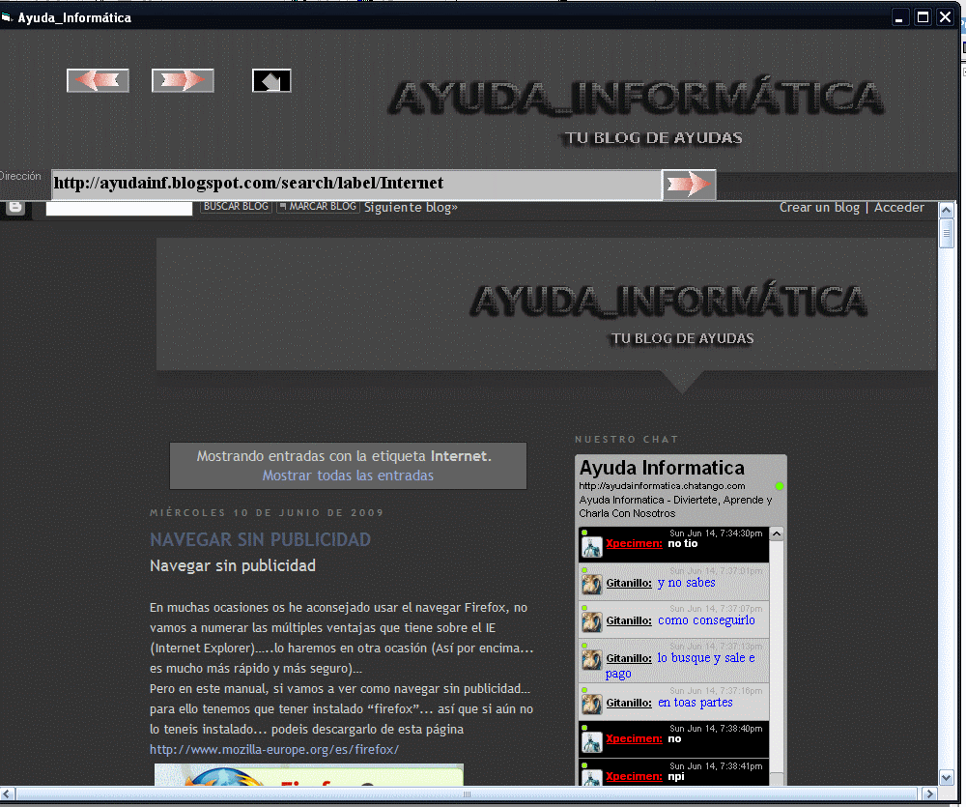Click the back navigation arrow icon
Image resolution: width=966 pixels, height=807 pixels.
(x=98, y=80)
